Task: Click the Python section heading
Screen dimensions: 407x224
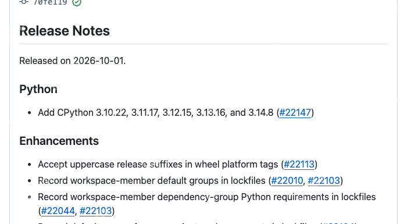Action: click(x=38, y=89)
